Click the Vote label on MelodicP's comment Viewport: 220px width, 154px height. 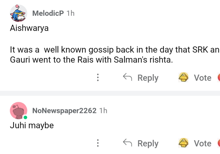coord(202,78)
